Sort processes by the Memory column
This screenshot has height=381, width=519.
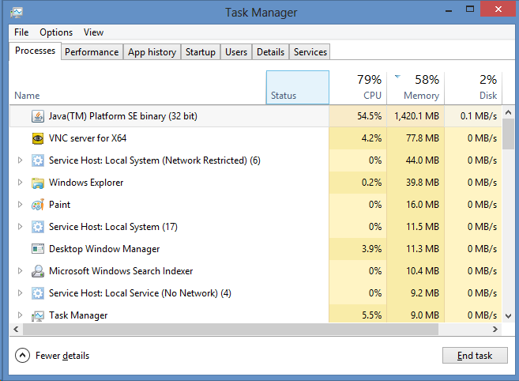coord(416,88)
